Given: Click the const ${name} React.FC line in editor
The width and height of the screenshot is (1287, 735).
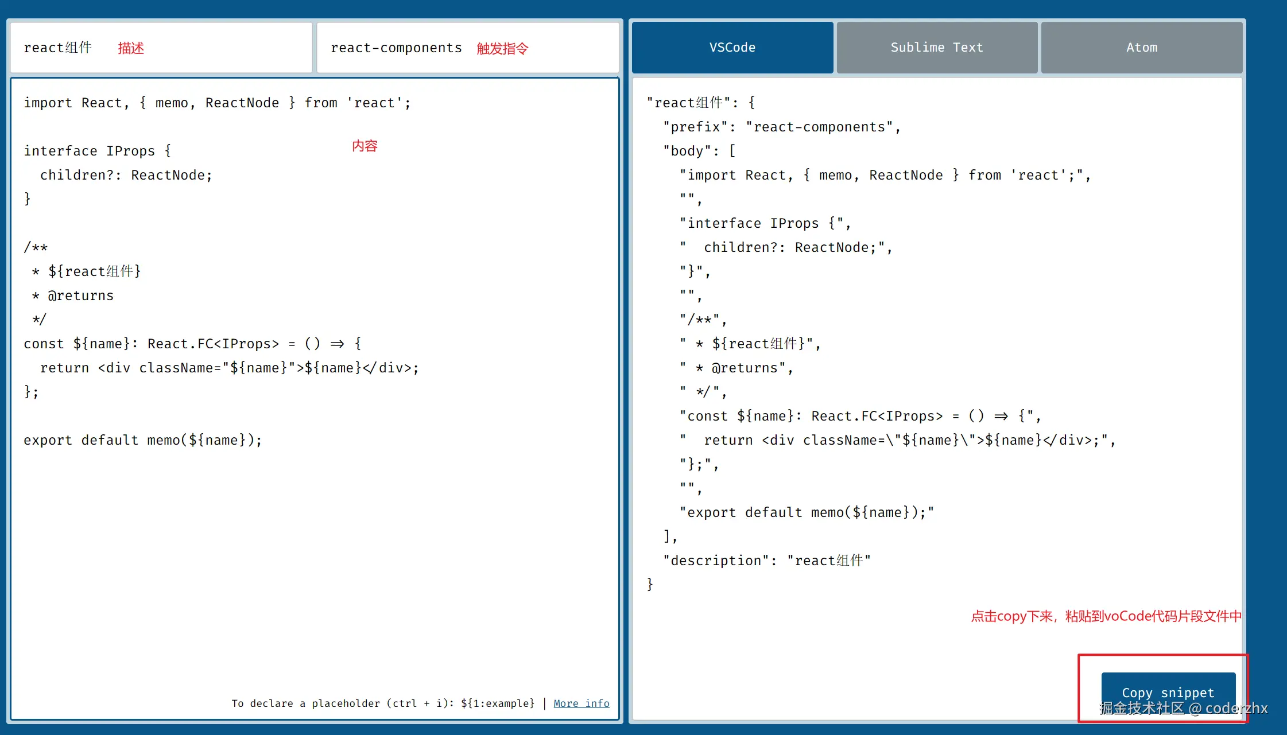Looking at the screenshot, I should pos(192,344).
